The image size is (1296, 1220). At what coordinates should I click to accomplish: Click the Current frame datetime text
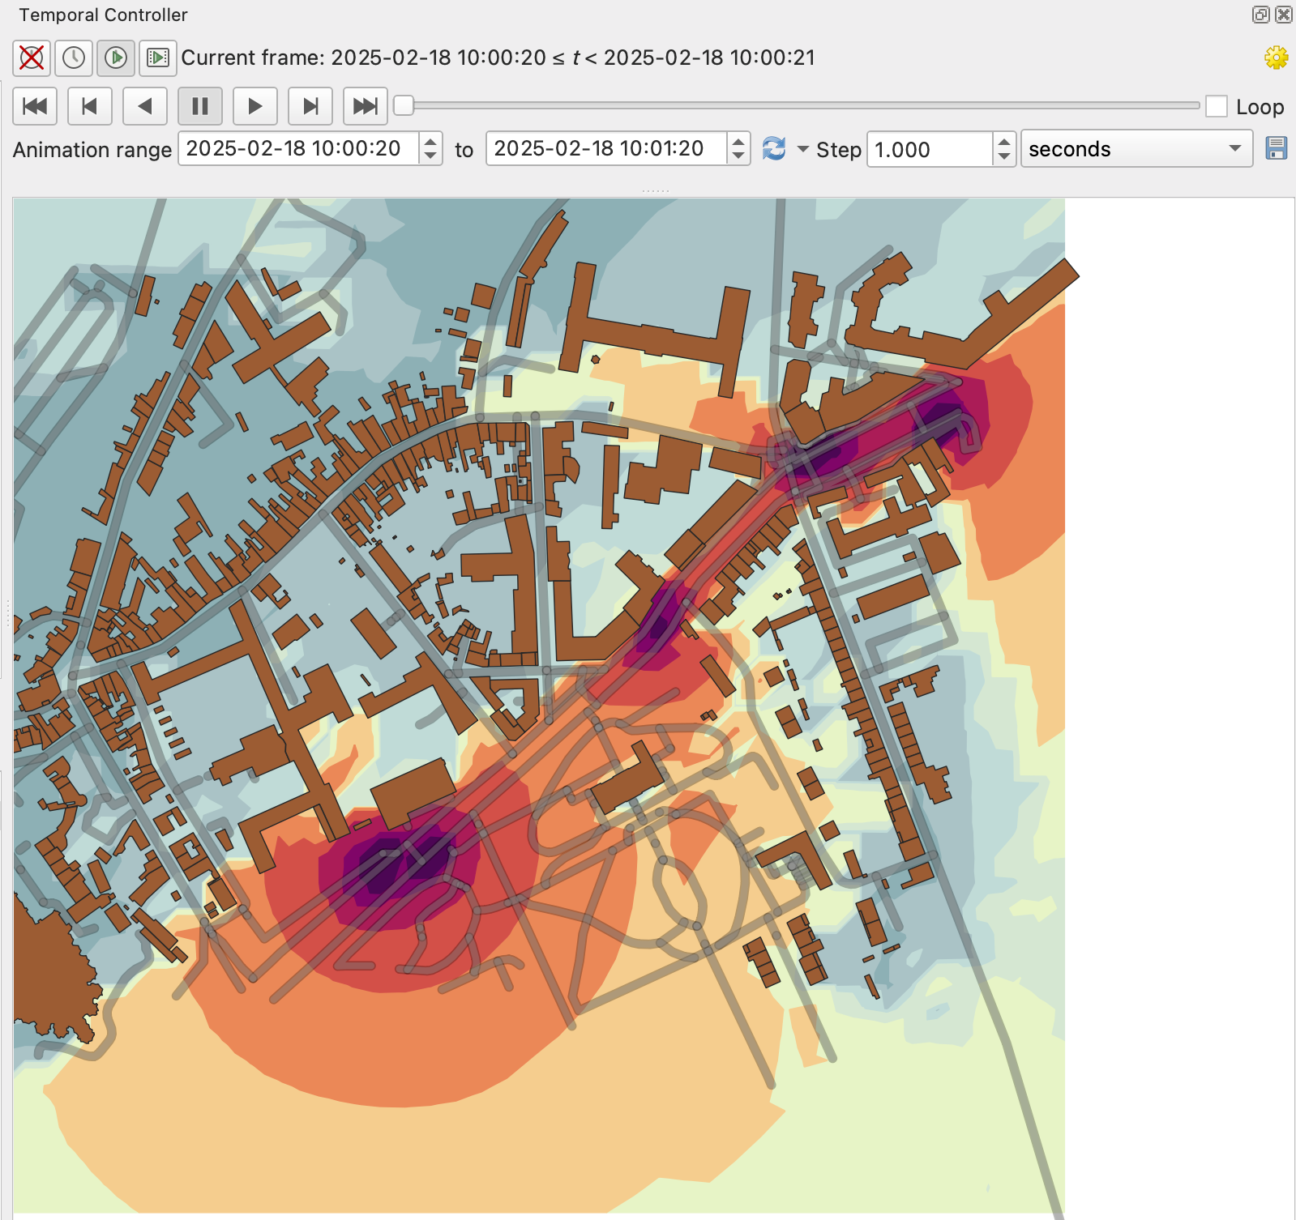tap(498, 58)
